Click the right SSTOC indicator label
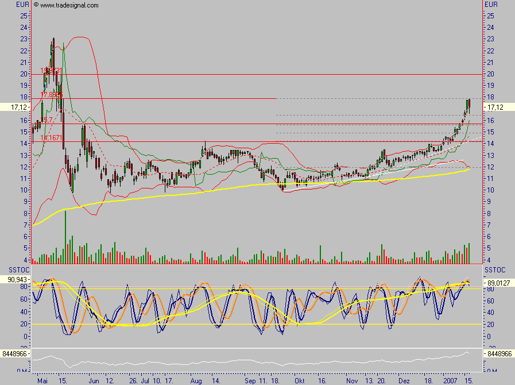Image resolution: width=515 pixels, height=385 pixels. coord(494,270)
